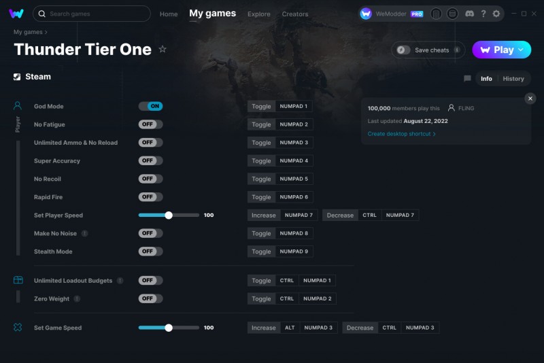Viewport: 544px width, 363px height.
Task: Switch on Zero Weight toggle
Action: pos(150,298)
